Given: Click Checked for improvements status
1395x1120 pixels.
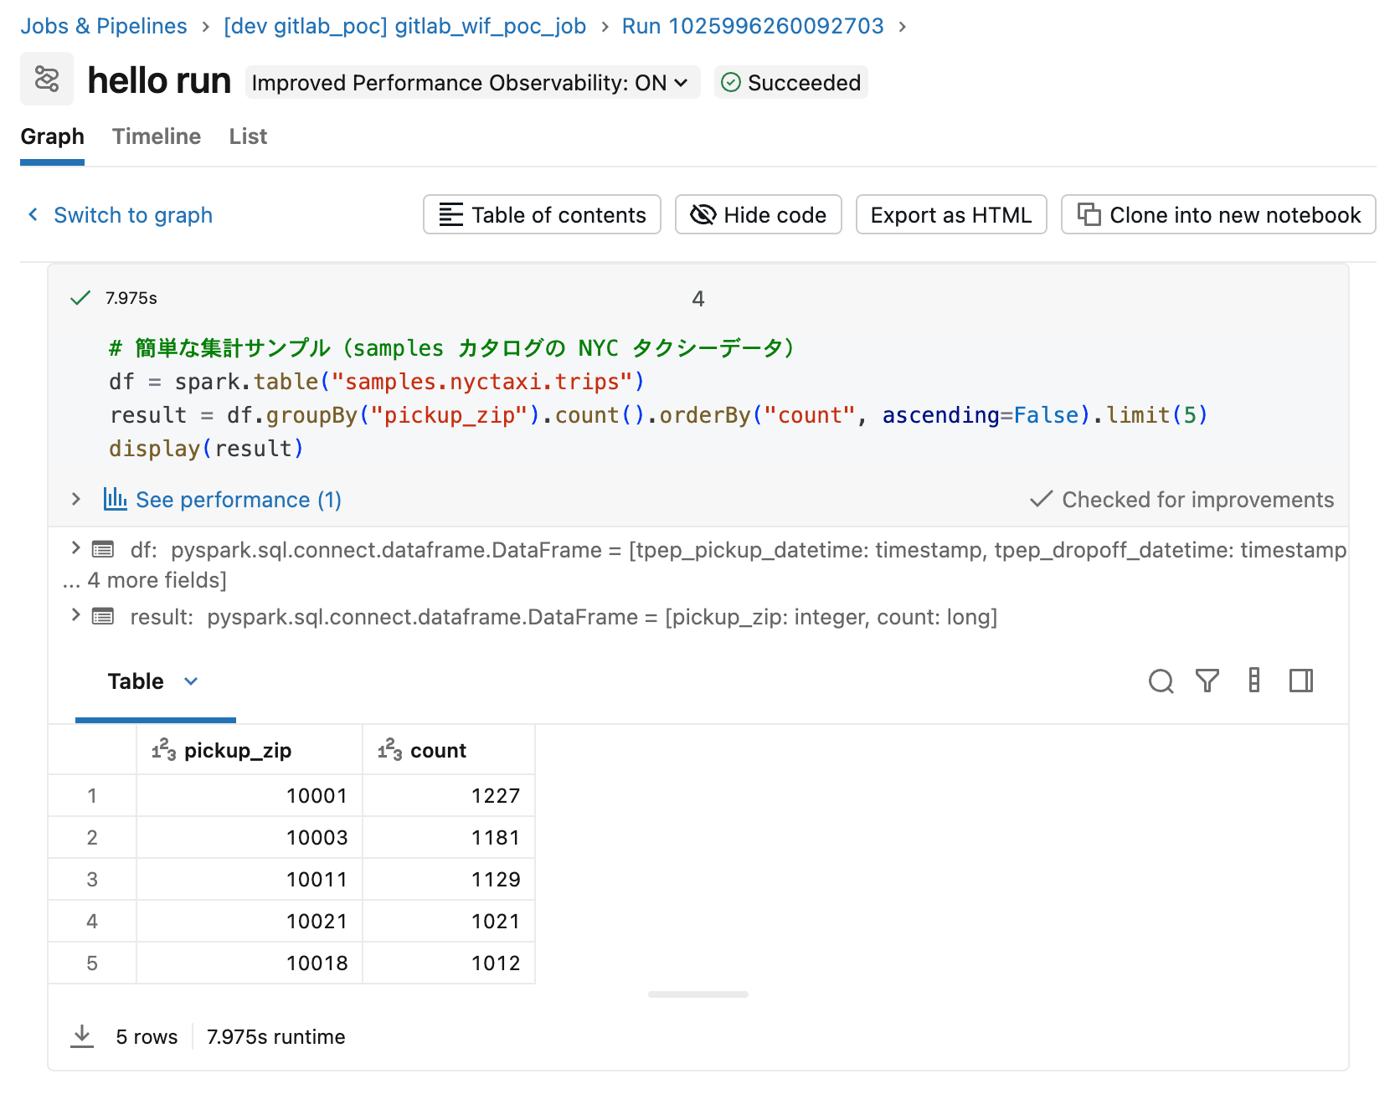Looking at the screenshot, I should tap(1182, 500).
